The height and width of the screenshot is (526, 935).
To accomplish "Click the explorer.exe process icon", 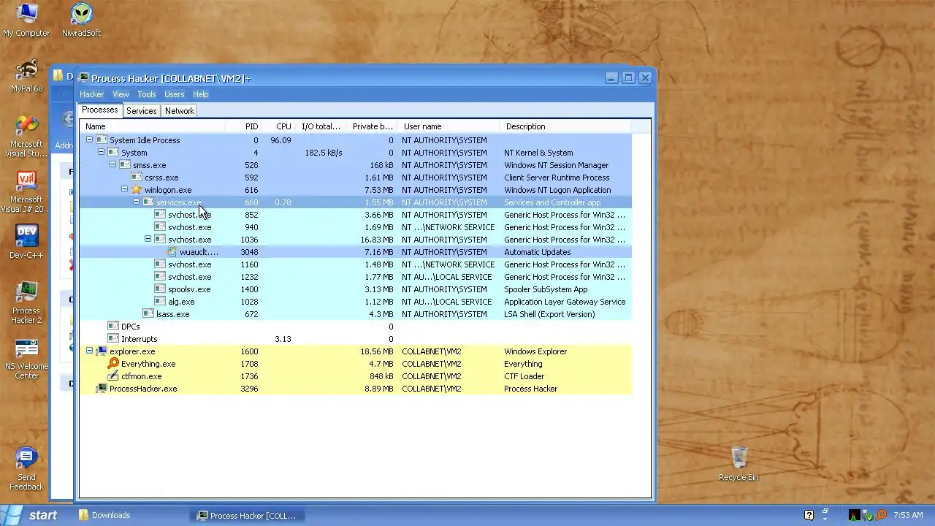I will [x=102, y=351].
